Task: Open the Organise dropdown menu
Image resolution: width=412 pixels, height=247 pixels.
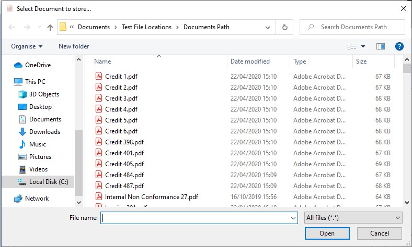Action: (x=27, y=46)
